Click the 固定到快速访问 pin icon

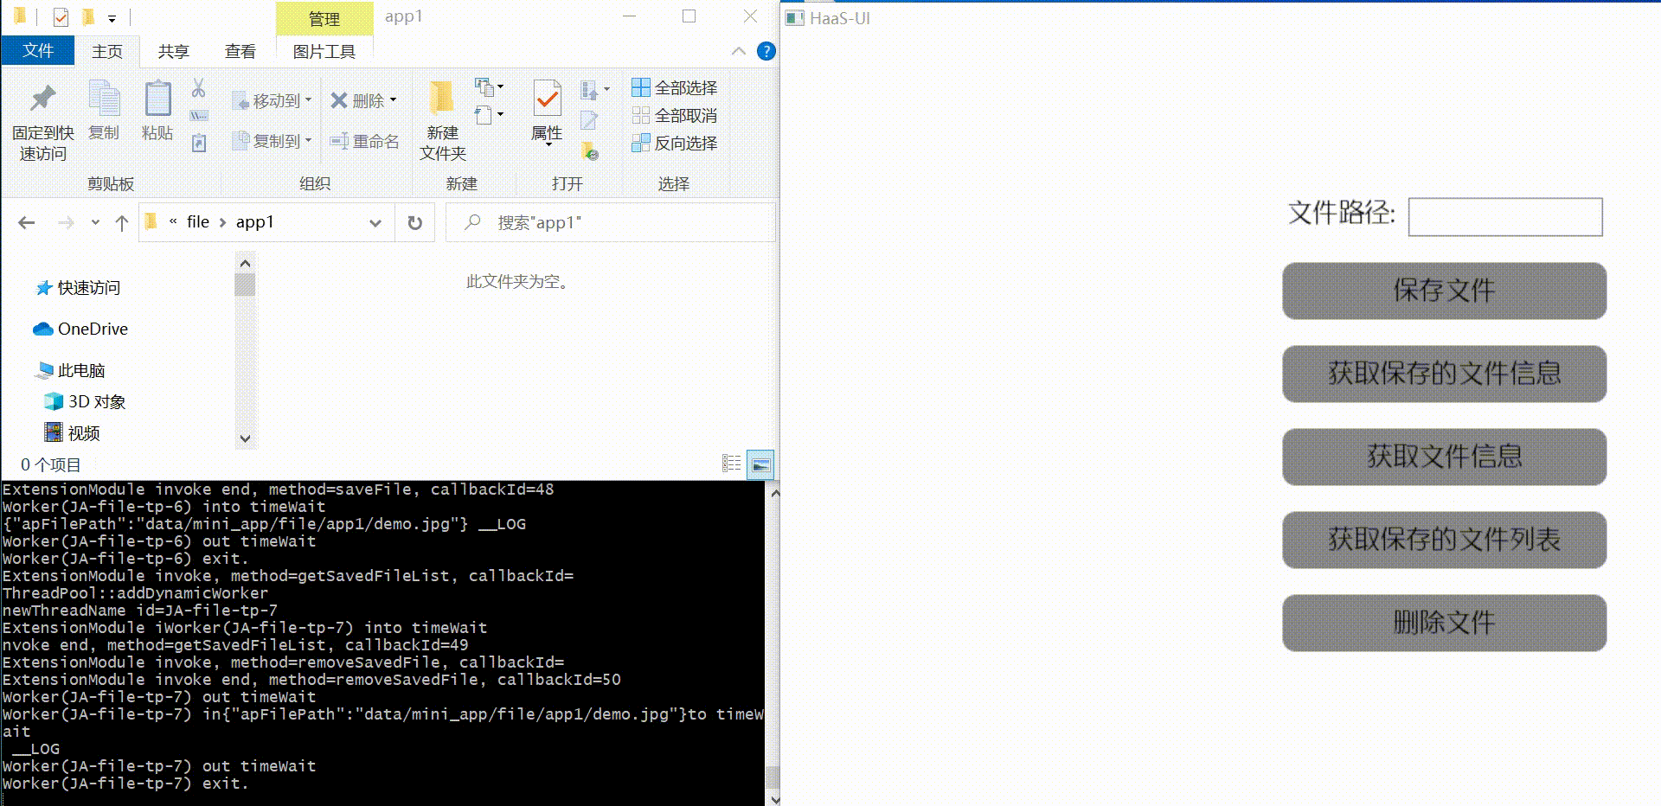coord(42,99)
